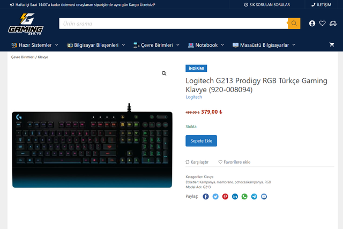Toggle Karşılaştır to compare this keyboard

click(x=197, y=162)
